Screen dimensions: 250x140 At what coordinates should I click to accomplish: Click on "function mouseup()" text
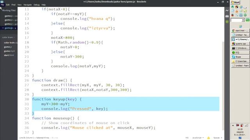[53, 118]
